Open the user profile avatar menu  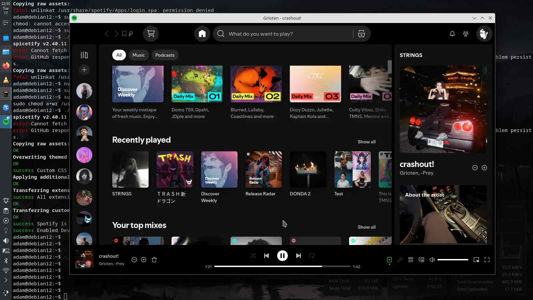tap(484, 34)
